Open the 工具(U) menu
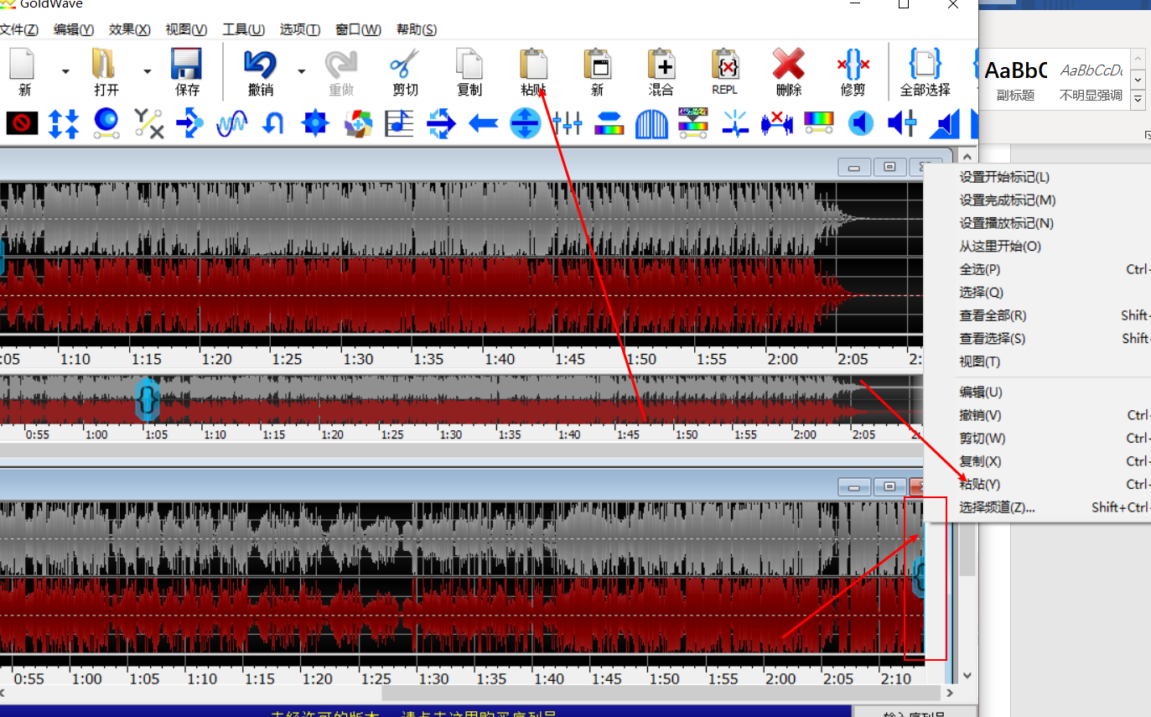The width and height of the screenshot is (1151, 717). [243, 29]
